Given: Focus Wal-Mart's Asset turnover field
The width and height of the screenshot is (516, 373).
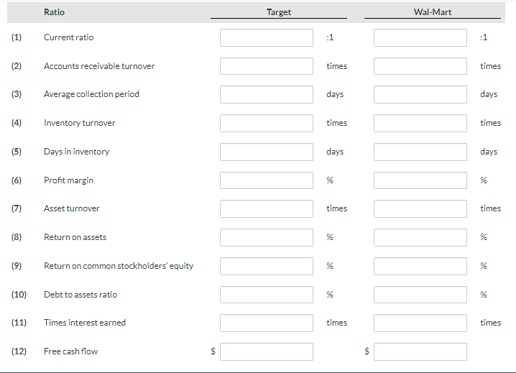Looking at the screenshot, I should 420,208.
